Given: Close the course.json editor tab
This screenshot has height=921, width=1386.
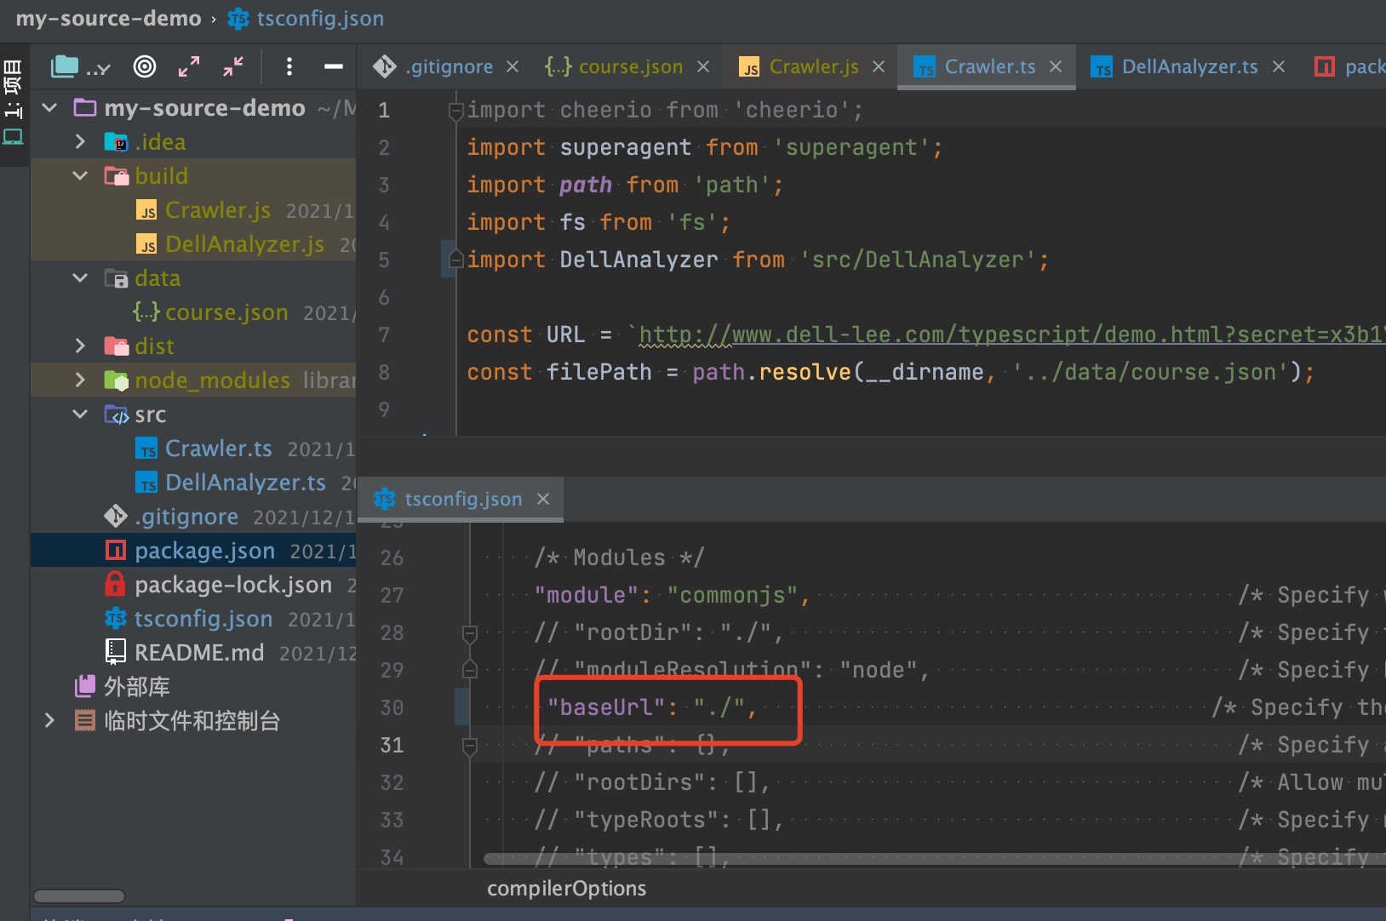Looking at the screenshot, I should (703, 66).
